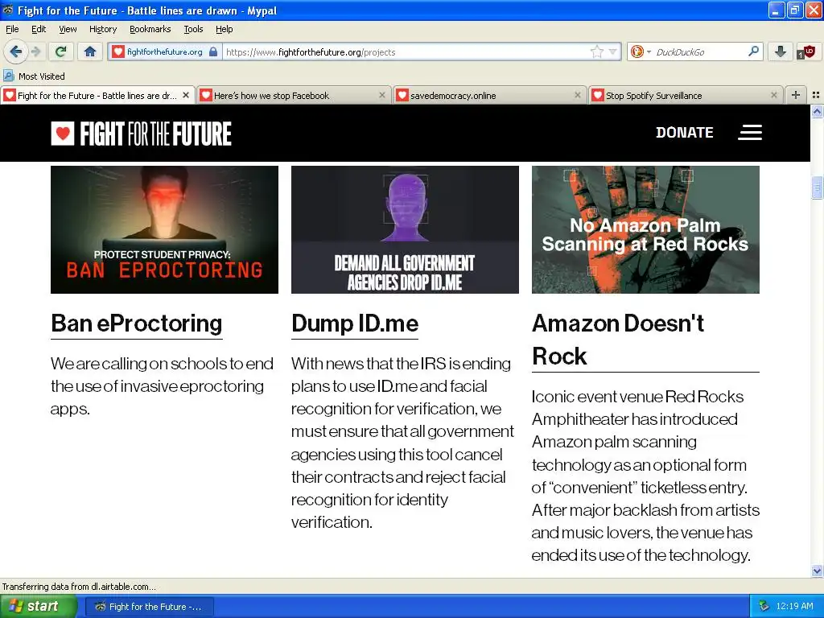Open the Ban eProctoring image thumbnail
Viewport: 824px width, 618px height.
164,229
